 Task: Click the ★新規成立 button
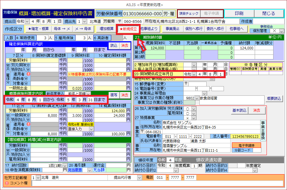128,29
